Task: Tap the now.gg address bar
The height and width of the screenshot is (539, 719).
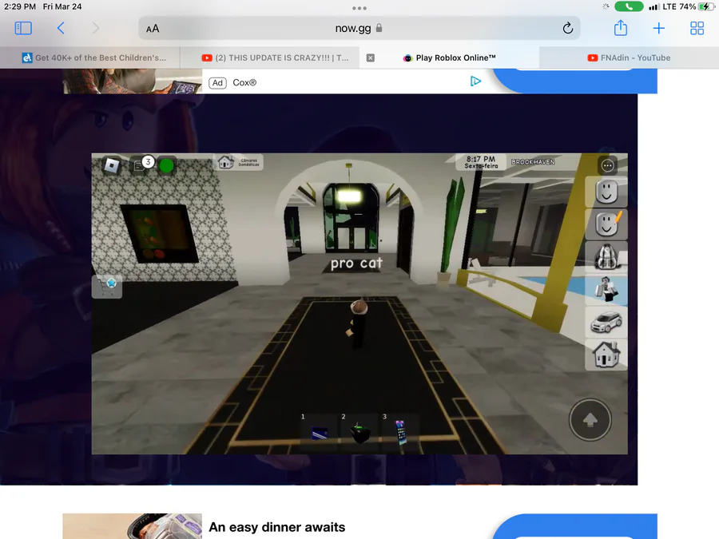Action: (359, 29)
